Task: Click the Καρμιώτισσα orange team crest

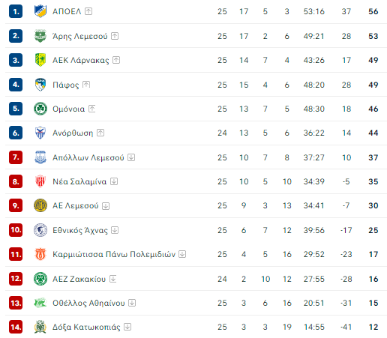Action: click(x=40, y=254)
